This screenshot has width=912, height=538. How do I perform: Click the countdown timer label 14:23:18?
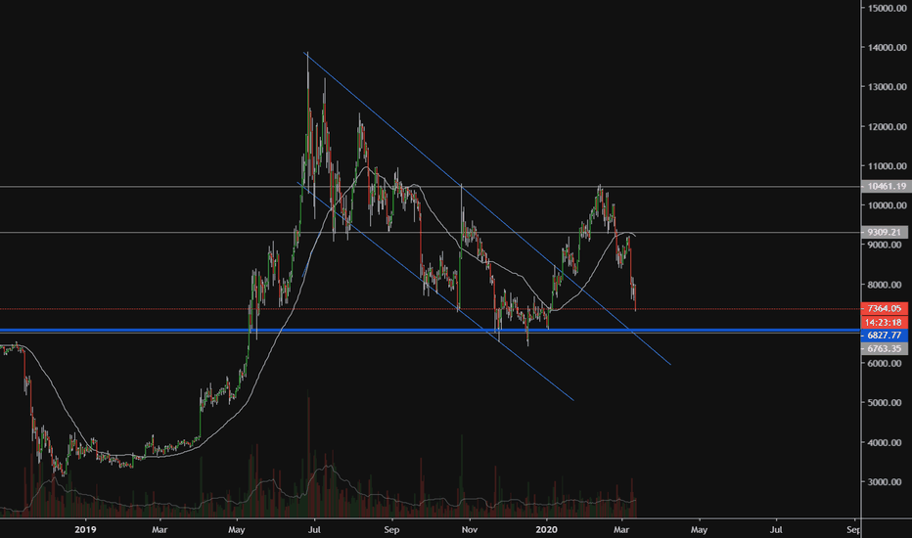[x=884, y=322]
